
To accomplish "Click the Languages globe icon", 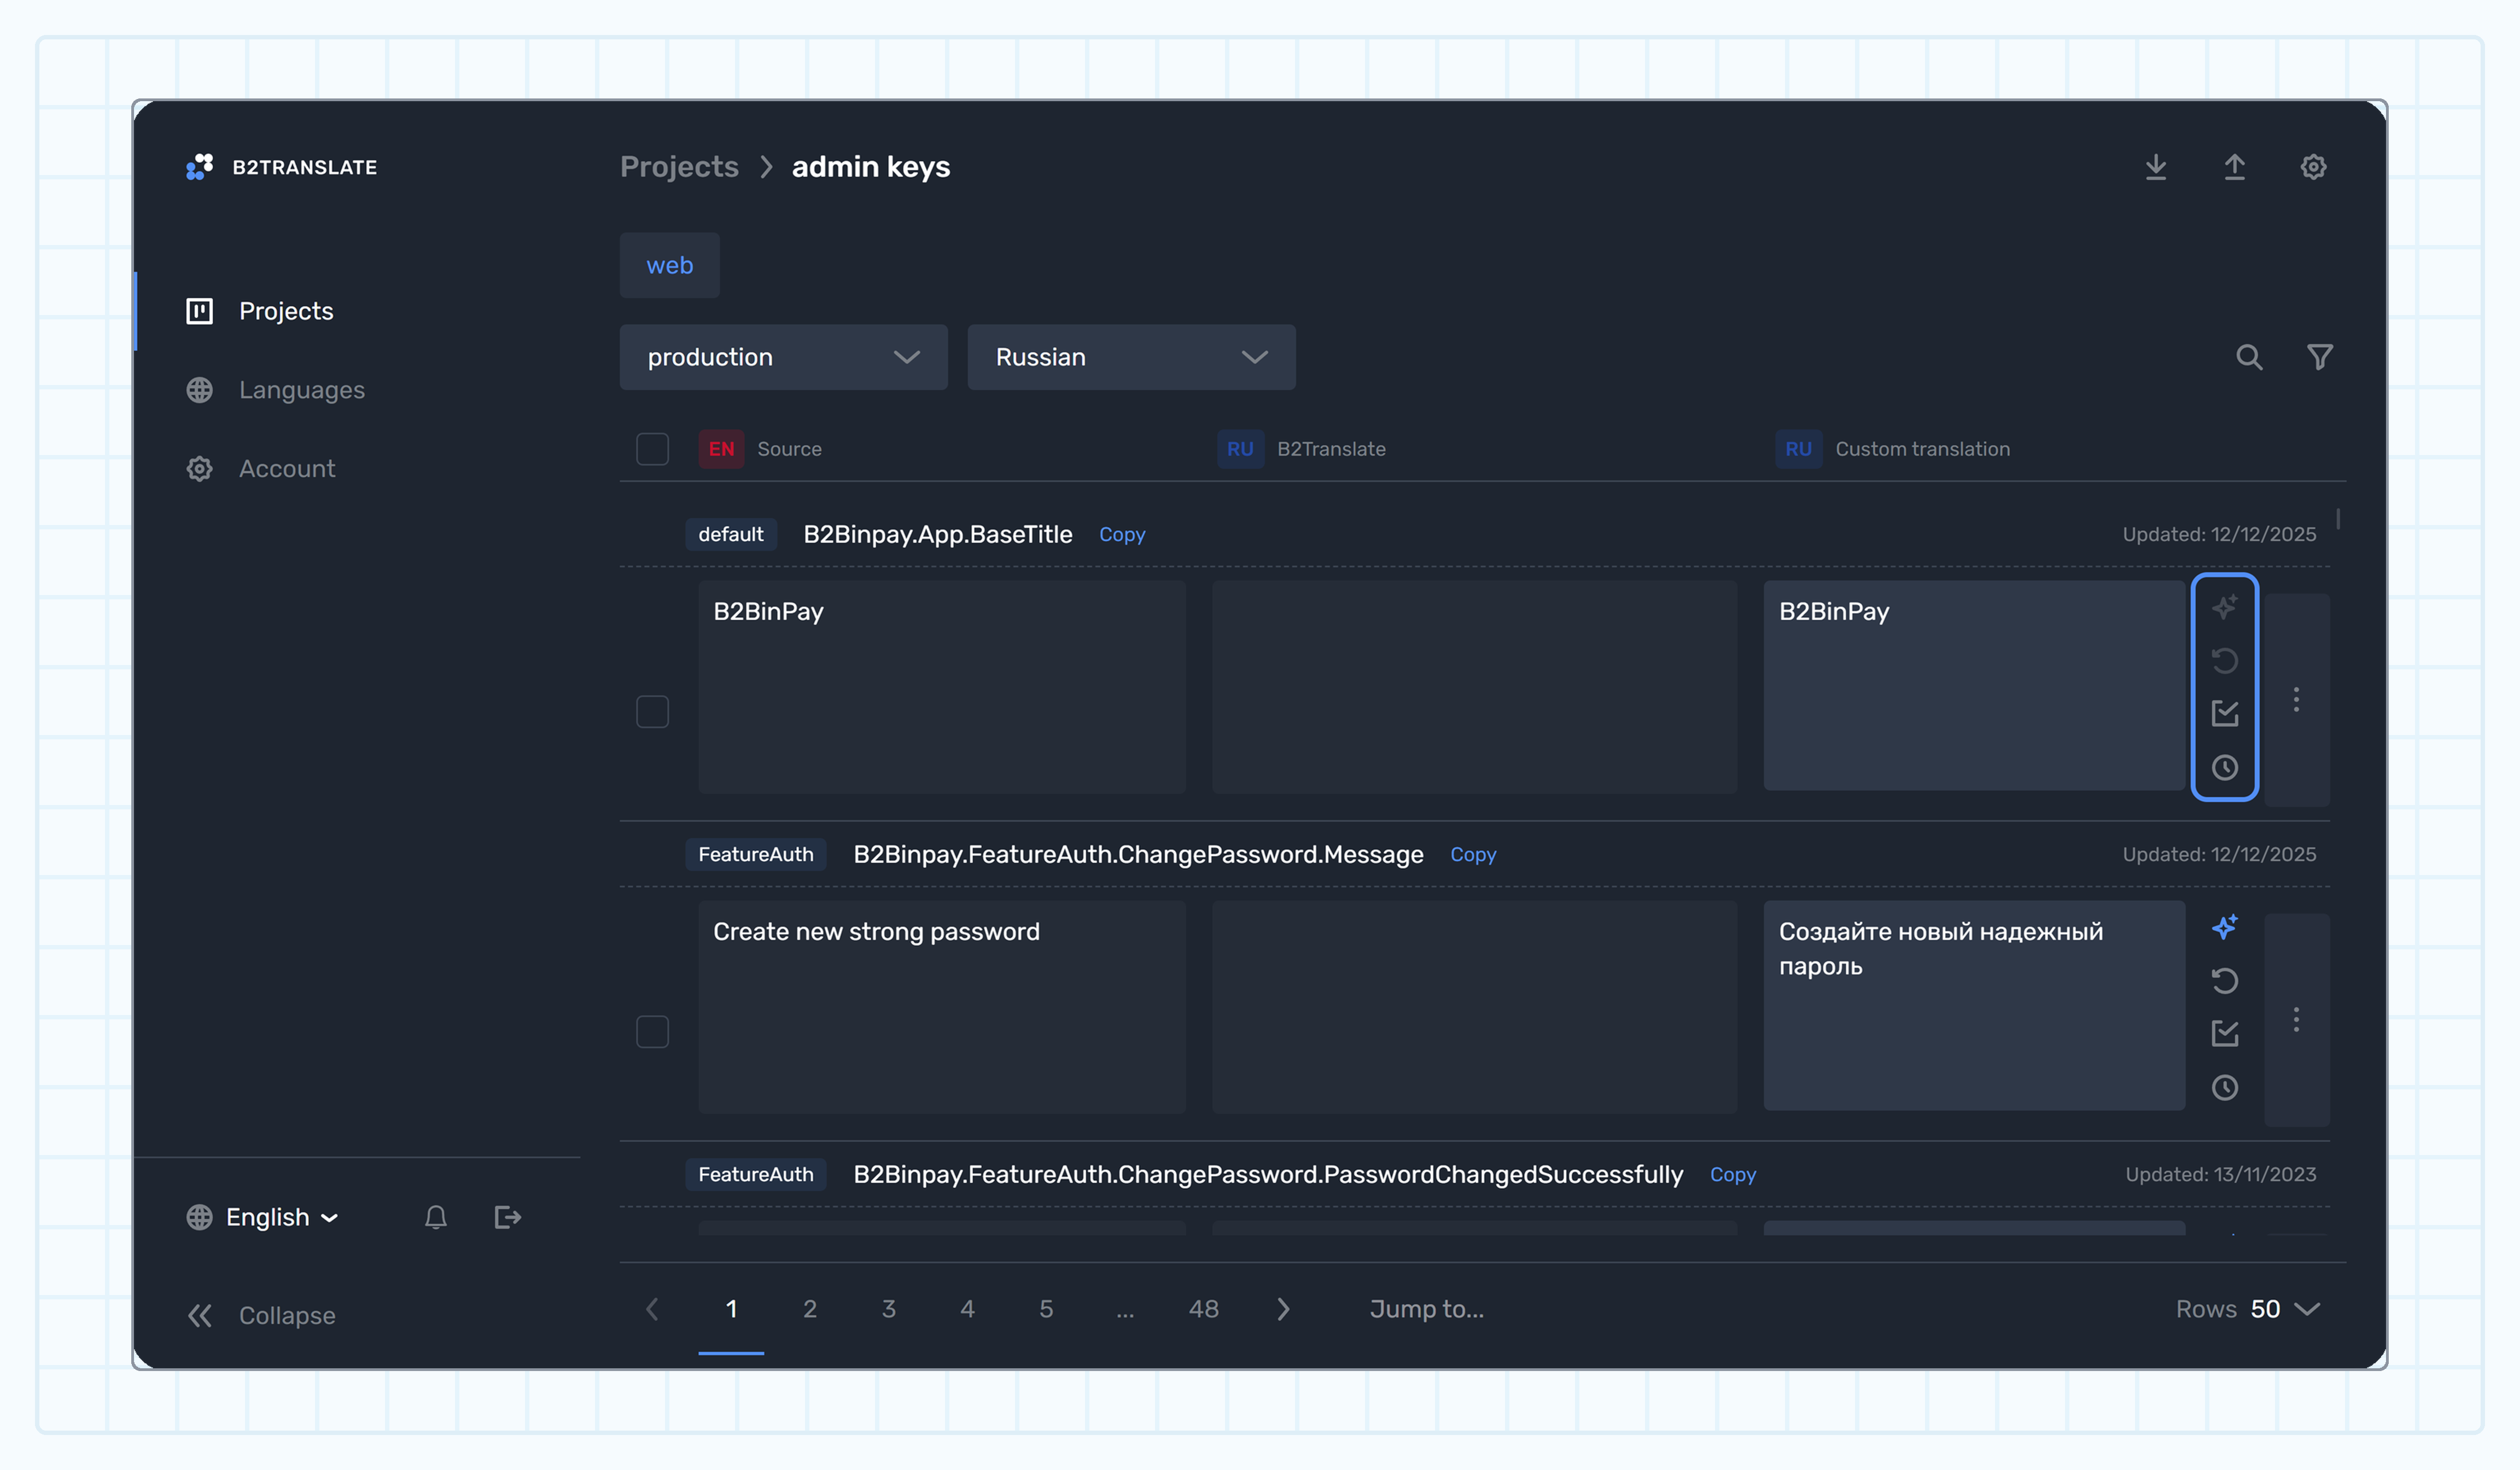I will (199, 390).
